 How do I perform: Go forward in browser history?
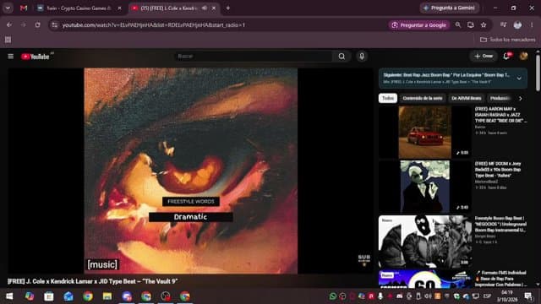point(24,24)
